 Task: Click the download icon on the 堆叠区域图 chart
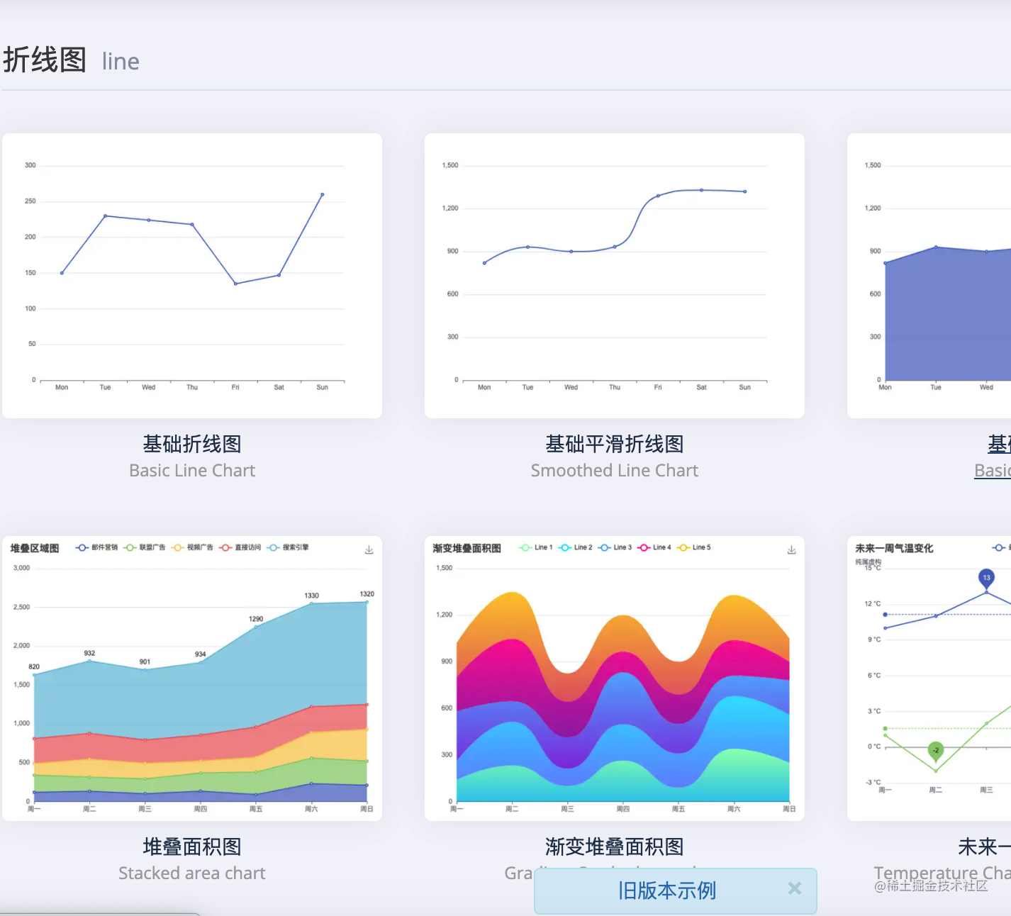coord(369,550)
